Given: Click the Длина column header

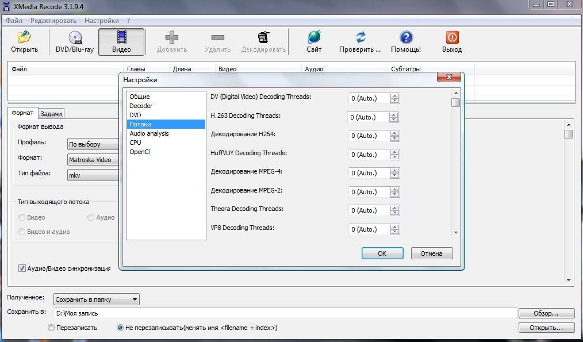Looking at the screenshot, I should tap(192, 69).
